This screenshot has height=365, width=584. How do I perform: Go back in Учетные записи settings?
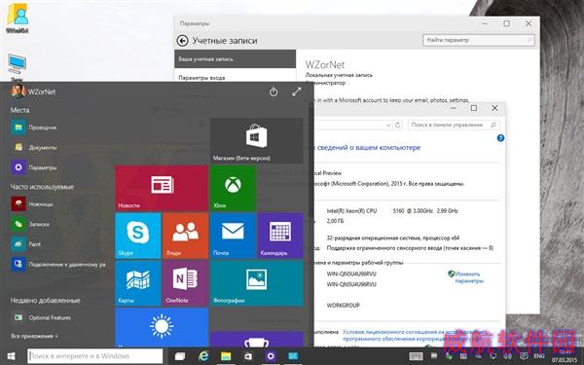point(183,41)
